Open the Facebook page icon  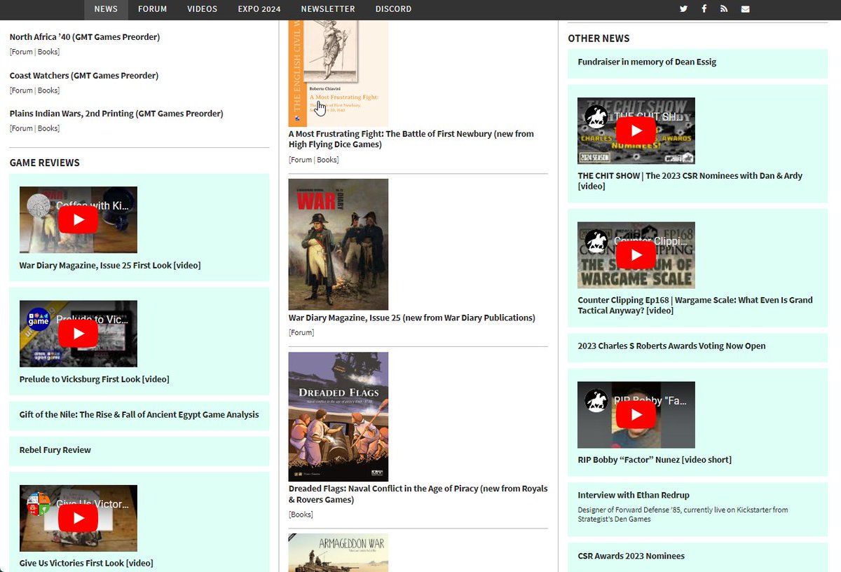pos(704,8)
